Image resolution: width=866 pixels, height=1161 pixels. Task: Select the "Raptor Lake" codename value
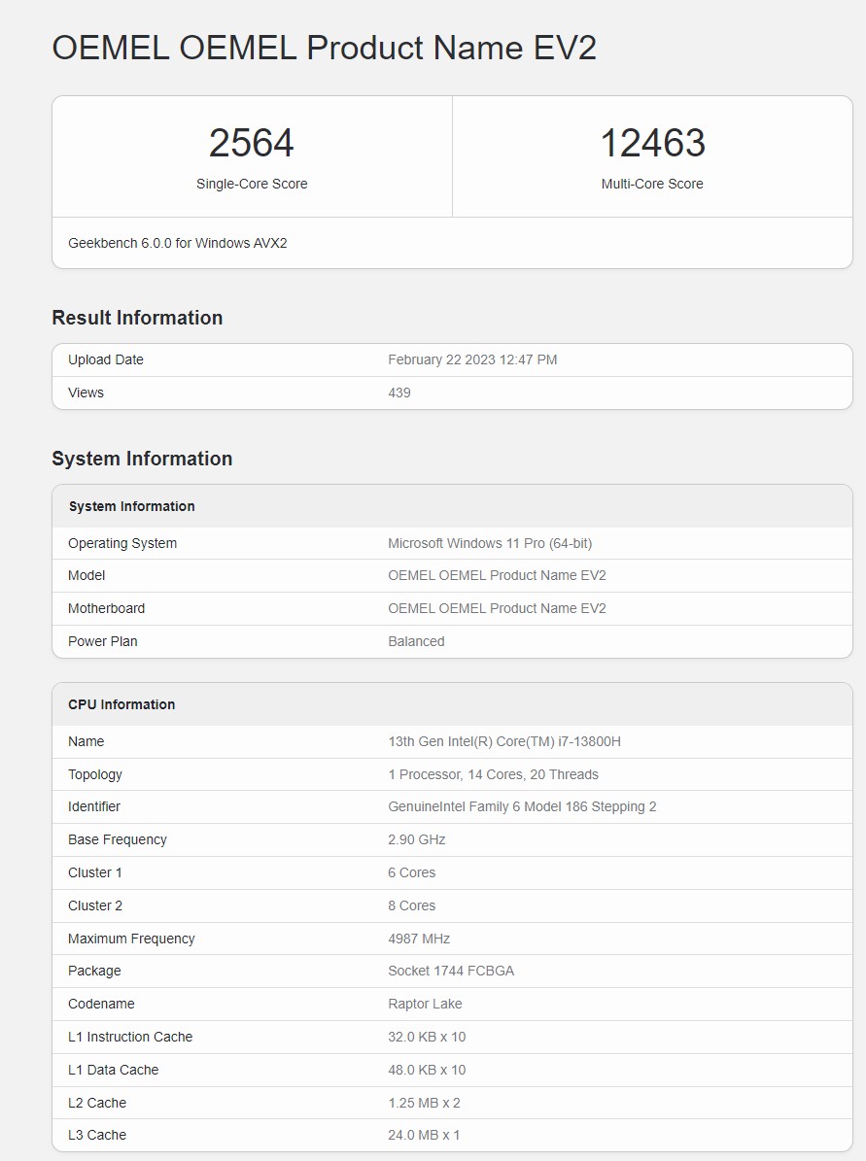coord(425,1004)
